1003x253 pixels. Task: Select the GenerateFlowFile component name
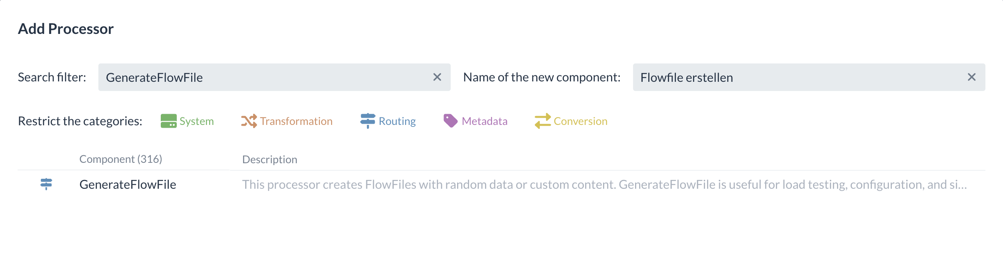(128, 184)
